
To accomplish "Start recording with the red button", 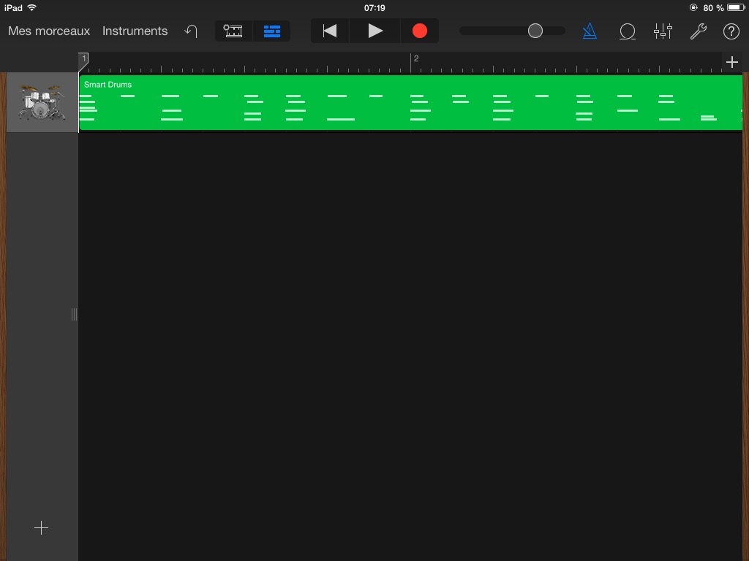I will pyautogui.click(x=419, y=31).
